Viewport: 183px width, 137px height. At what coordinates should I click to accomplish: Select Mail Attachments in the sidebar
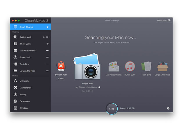click(30, 50)
